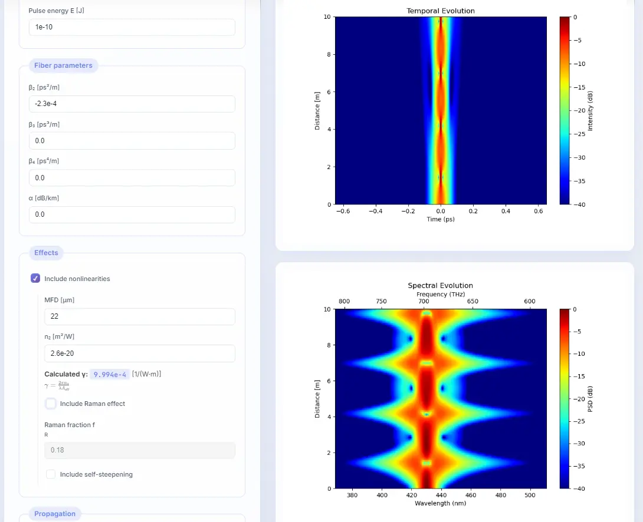Click the β₃ input showing 0.0

(x=132, y=141)
